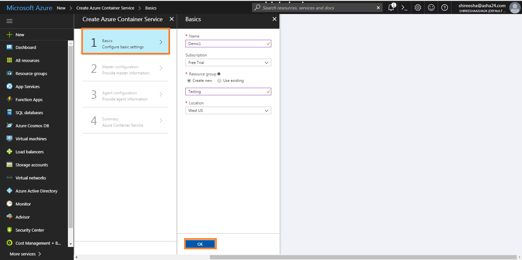The width and height of the screenshot is (522, 260).
Task: Click the sidebar vertical scrollbar thumb
Action: [71, 137]
